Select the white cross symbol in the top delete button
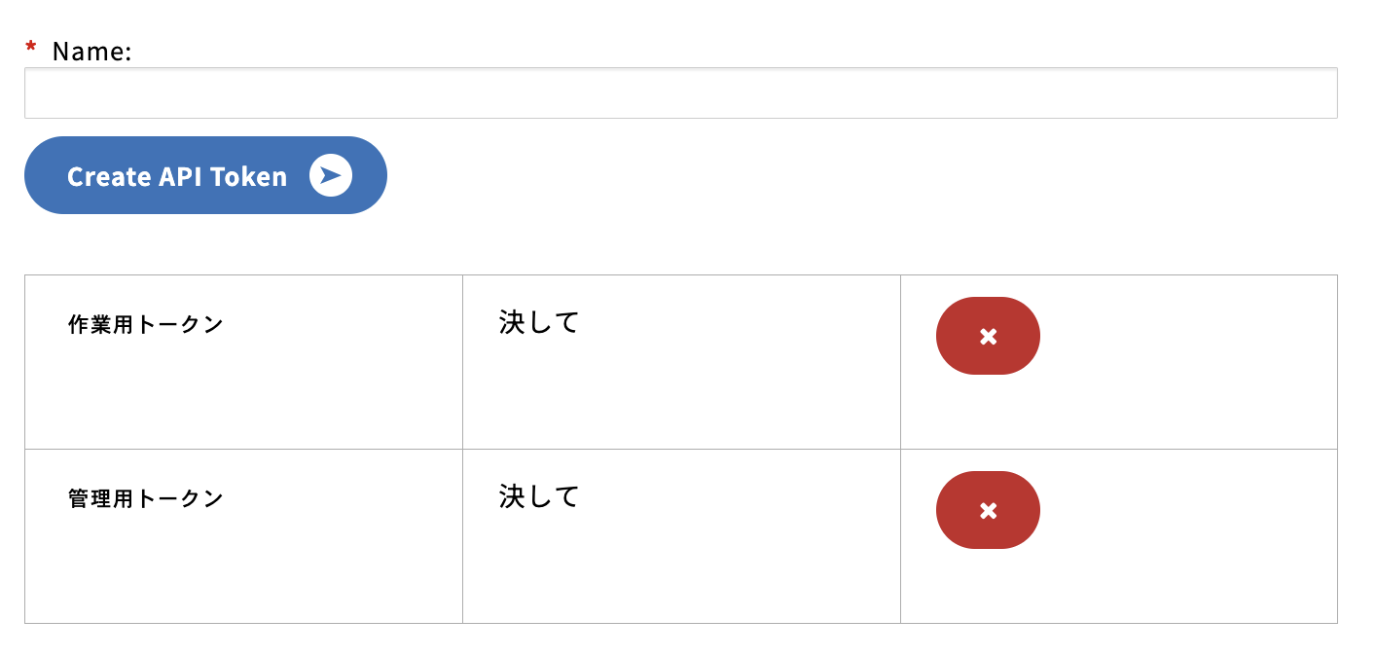The height and width of the screenshot is (656, 1376). (x=988, y=335)
